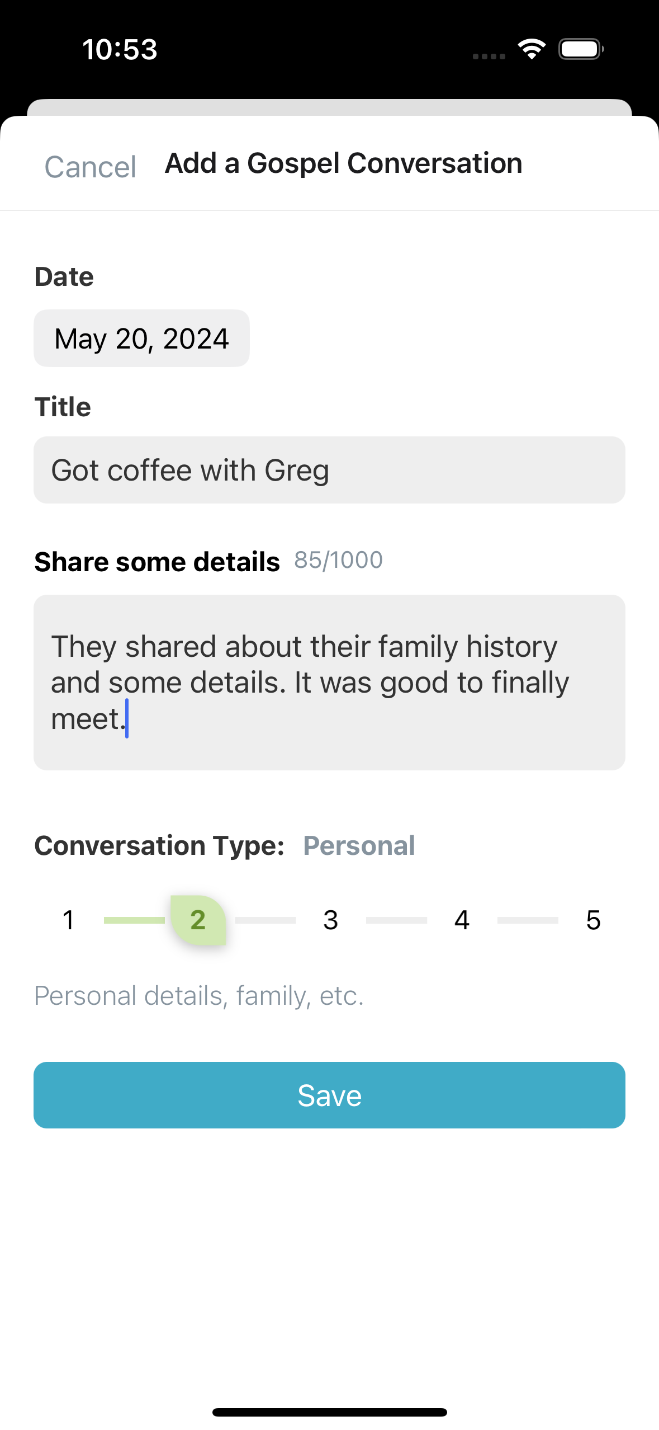The width and height of the screenshot is (659, 1430).
Task: Tap the 10:53 clock in status bar
Action: click(120, 49)
